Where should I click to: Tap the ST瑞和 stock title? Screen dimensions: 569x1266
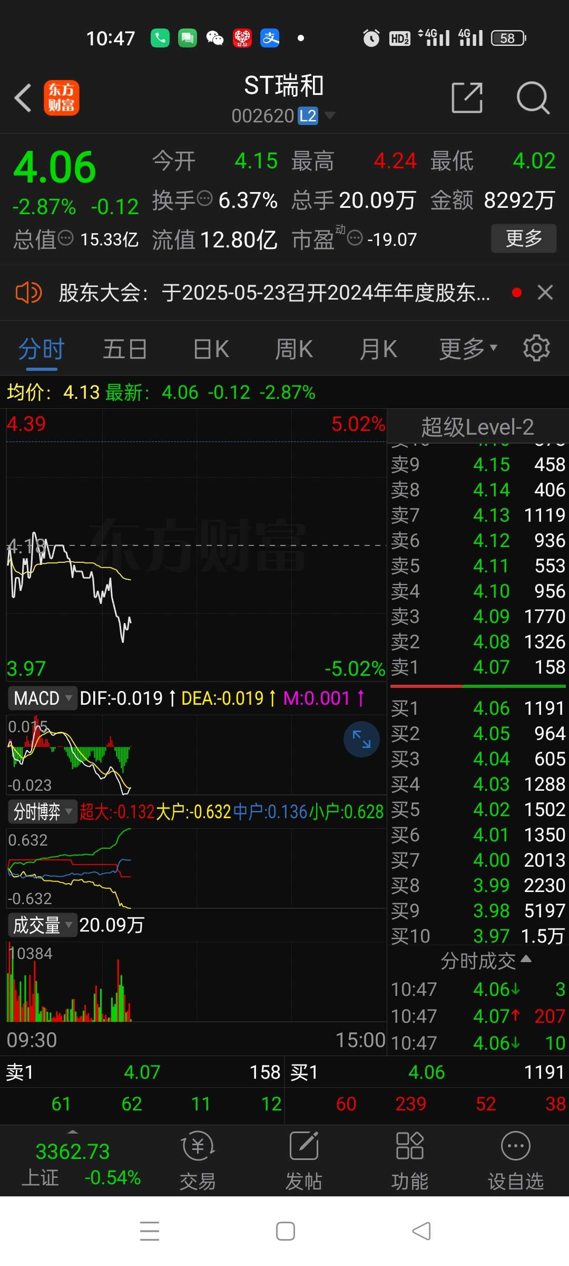pyautogui.click(x=283, y=86)
